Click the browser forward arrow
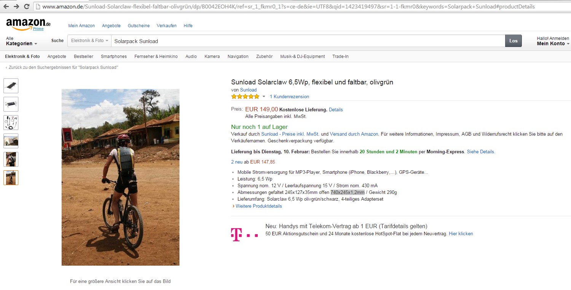 [x=16, y=6]
